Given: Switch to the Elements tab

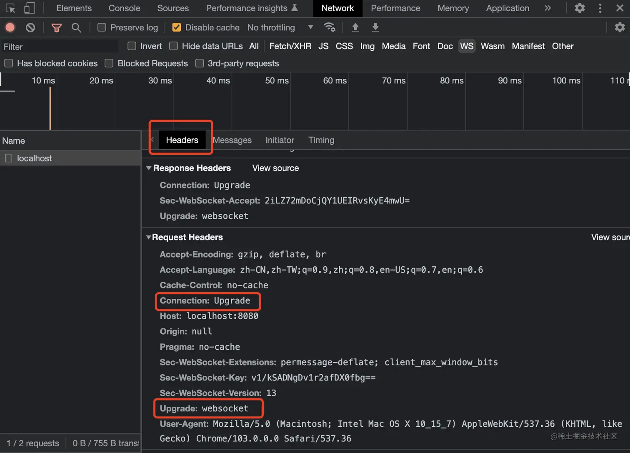Looking at the screenshot, I should click(74, 8).
